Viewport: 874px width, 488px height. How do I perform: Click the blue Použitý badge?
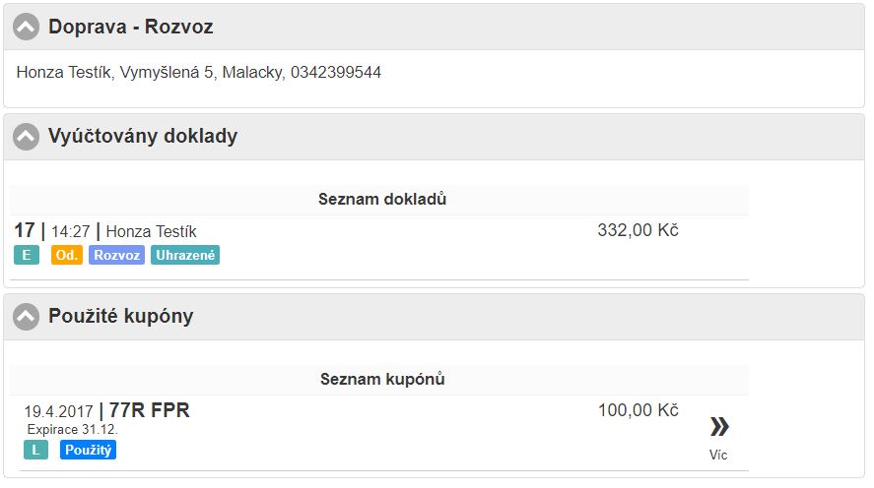88,451
